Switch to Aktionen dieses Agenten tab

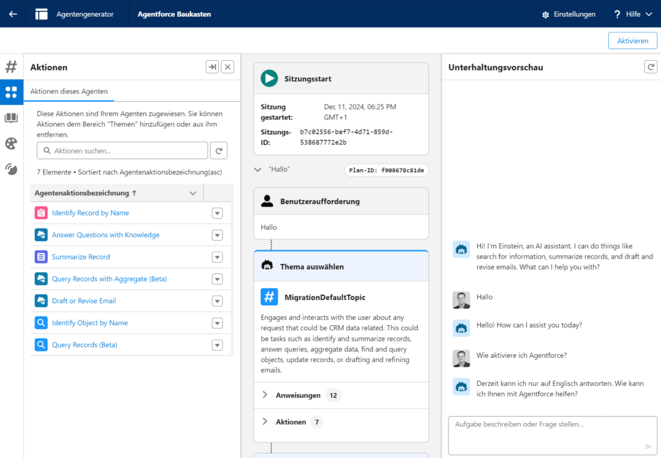pyautogui.click(x=69, y=92)
